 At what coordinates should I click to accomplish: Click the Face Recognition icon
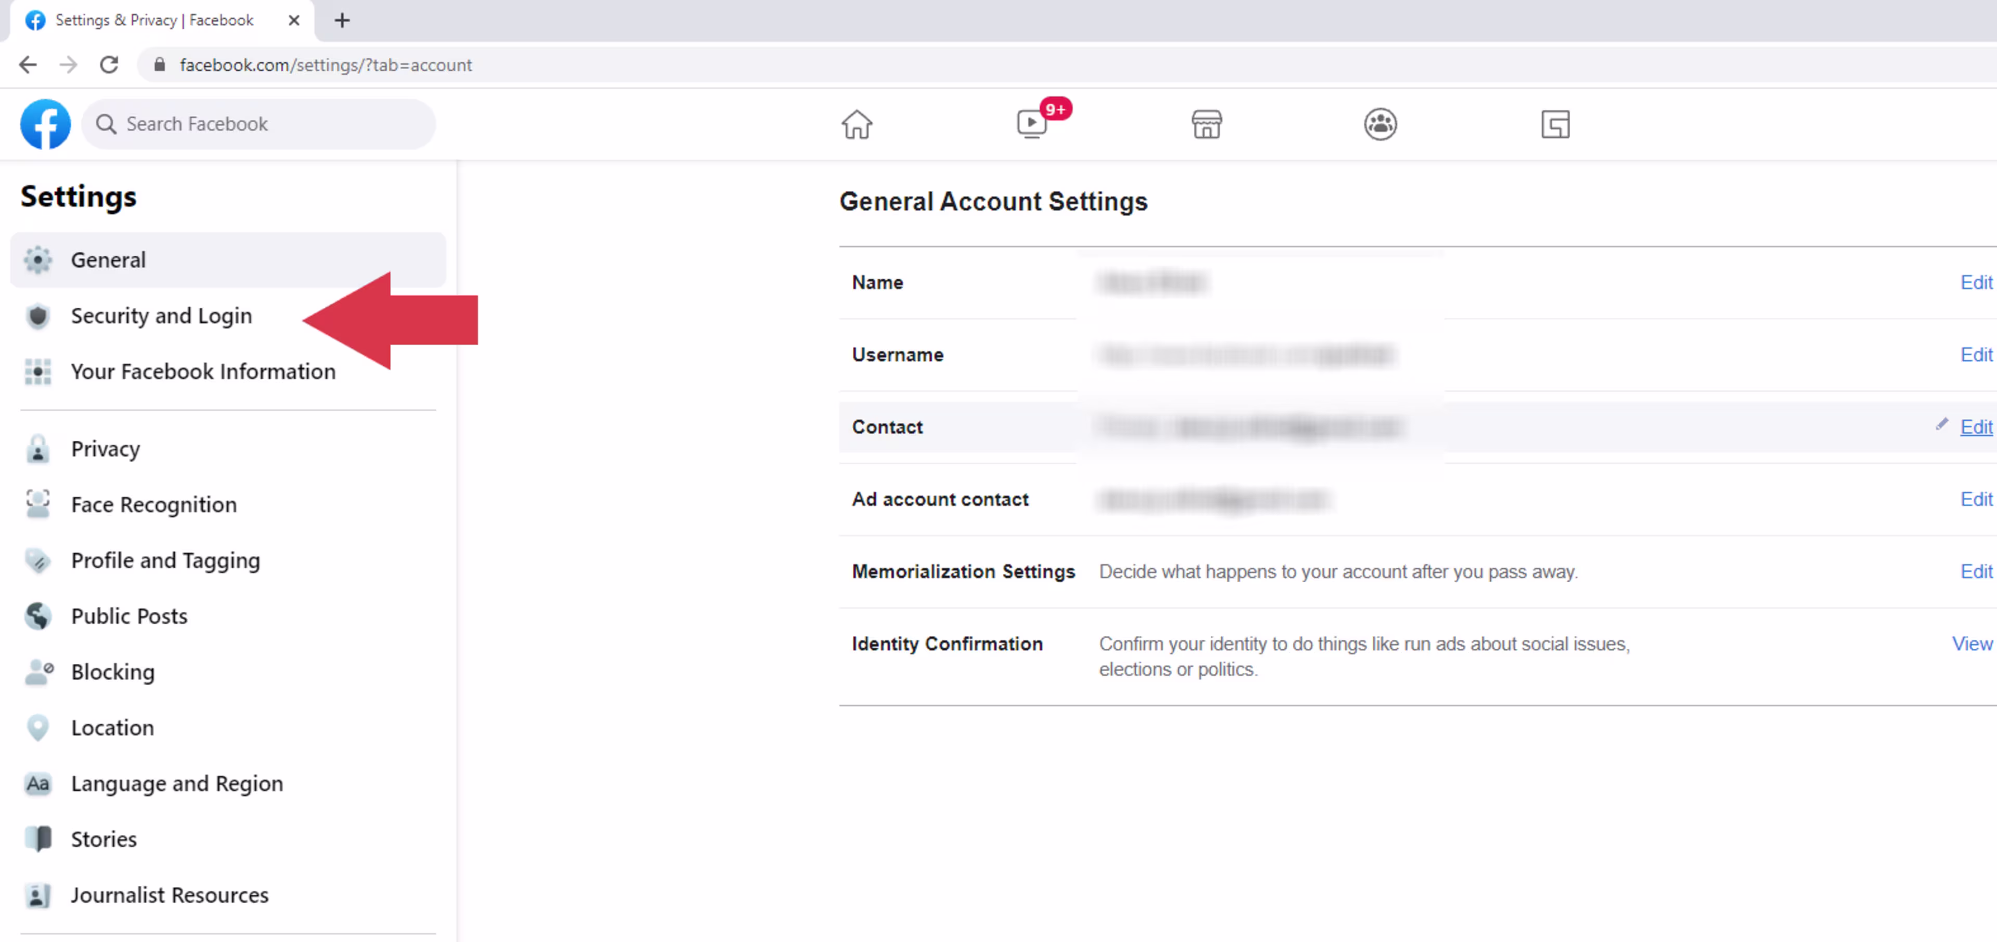37,504
